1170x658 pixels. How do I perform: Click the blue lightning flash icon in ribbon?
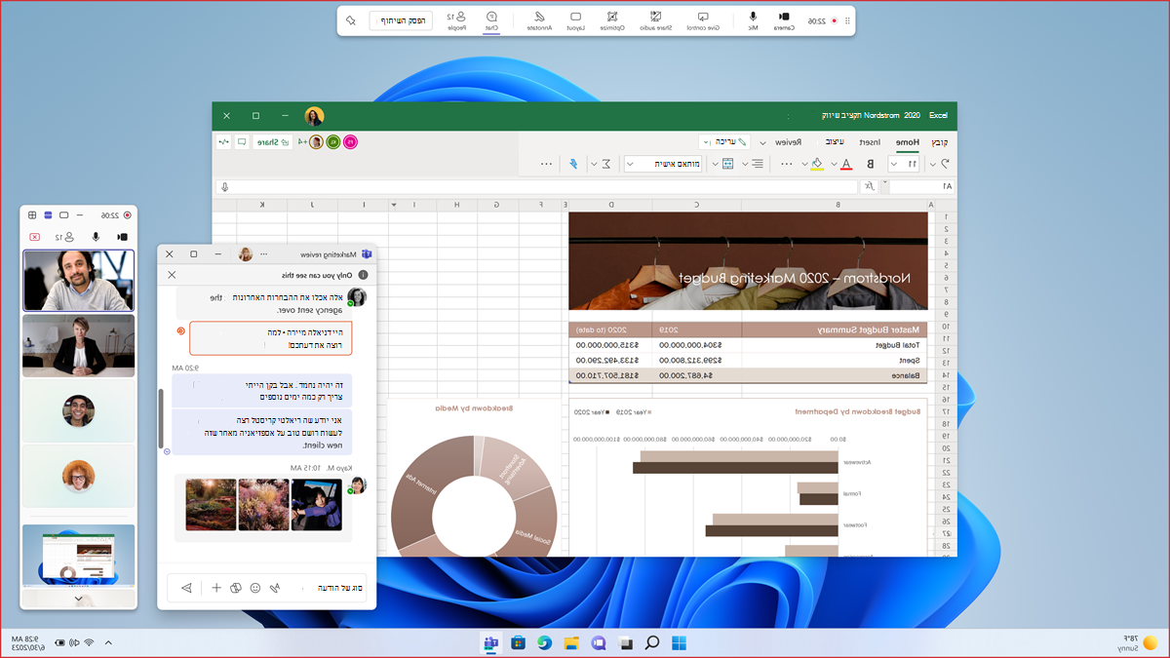tap(573, 164)
